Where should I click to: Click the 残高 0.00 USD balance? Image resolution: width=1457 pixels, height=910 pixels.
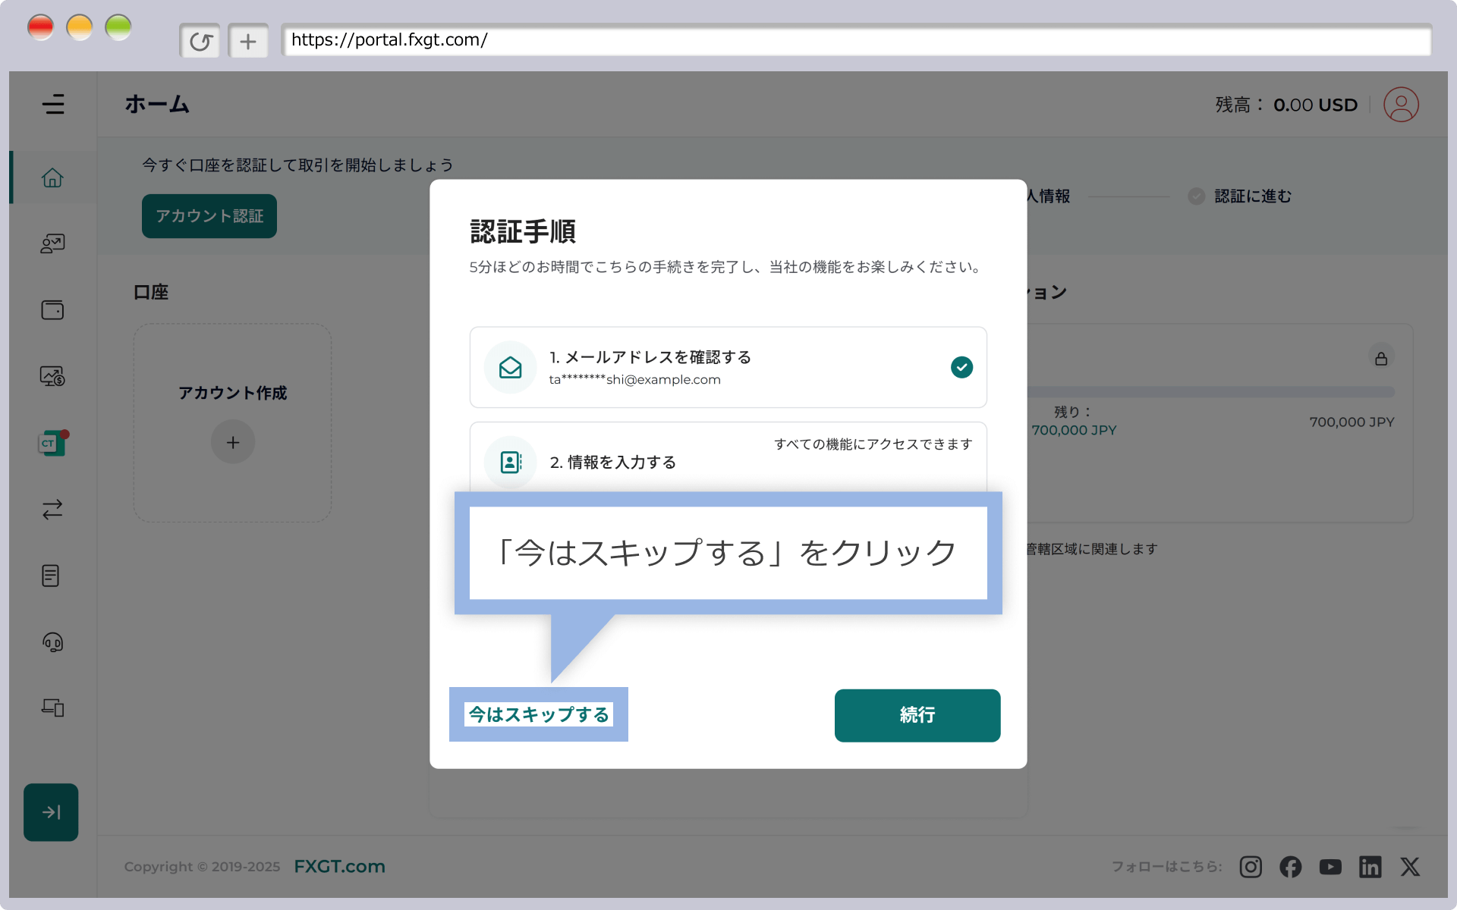point(1286,105)
